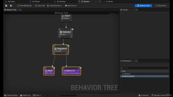
Task: Select the Move To task node
Action: 71,71
